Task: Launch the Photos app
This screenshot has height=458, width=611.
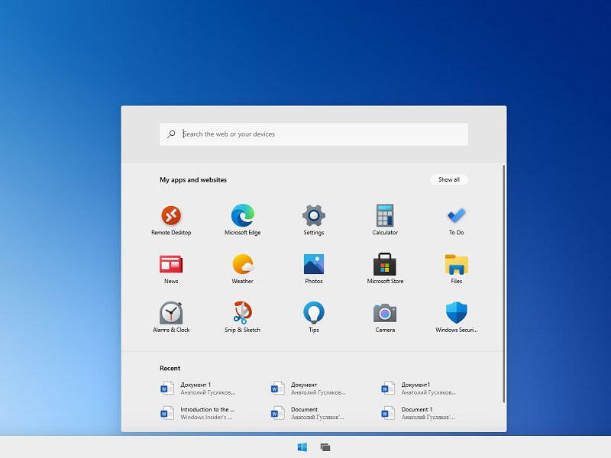Action: [x=314, y=265]
